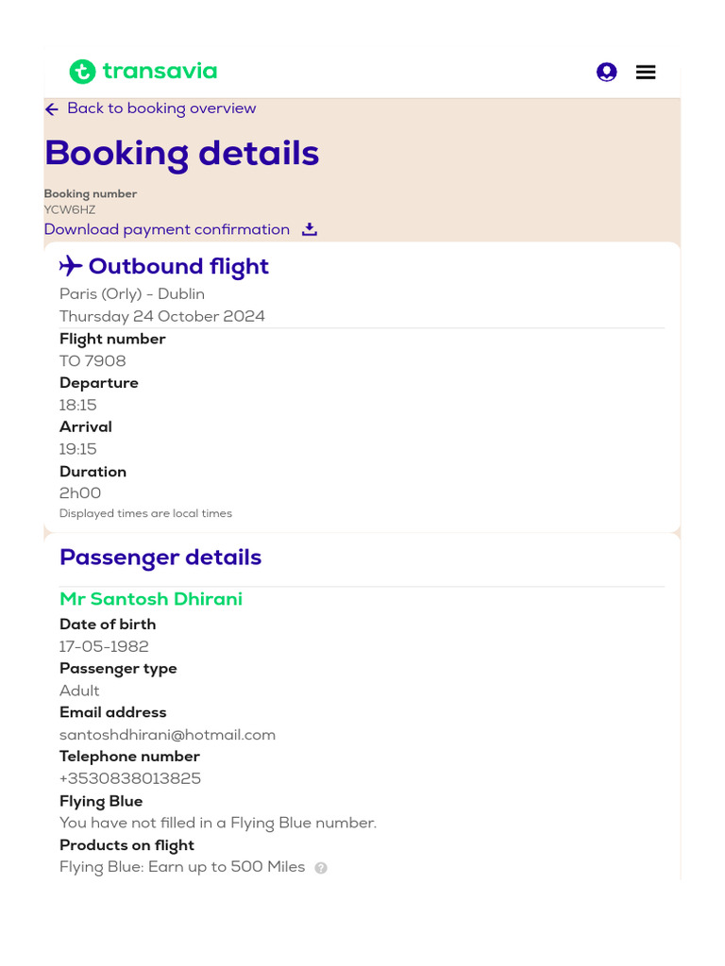Click the route Paris (Orly) - Dublin
This screenshot has height=966, width=725.
[x=132, y=294]
